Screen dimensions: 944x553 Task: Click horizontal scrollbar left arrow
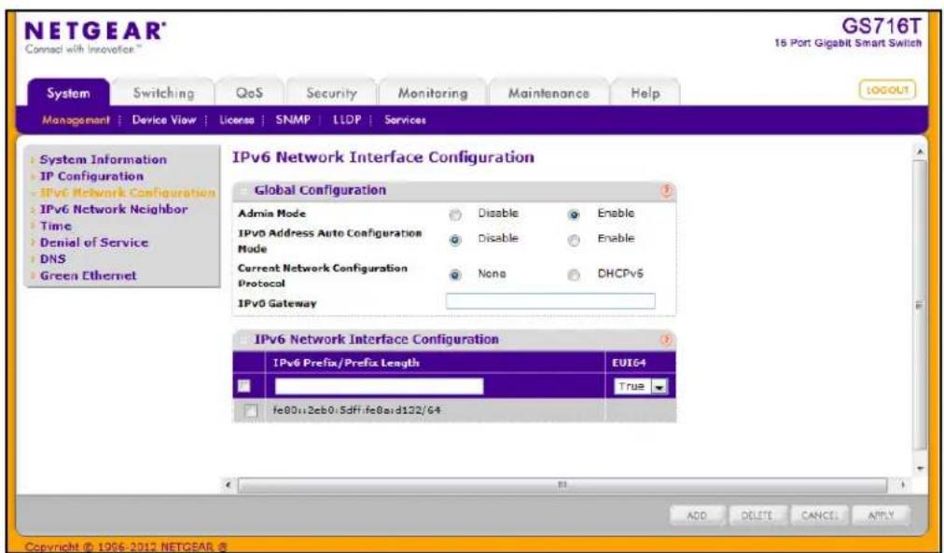[x=228, y=484]
